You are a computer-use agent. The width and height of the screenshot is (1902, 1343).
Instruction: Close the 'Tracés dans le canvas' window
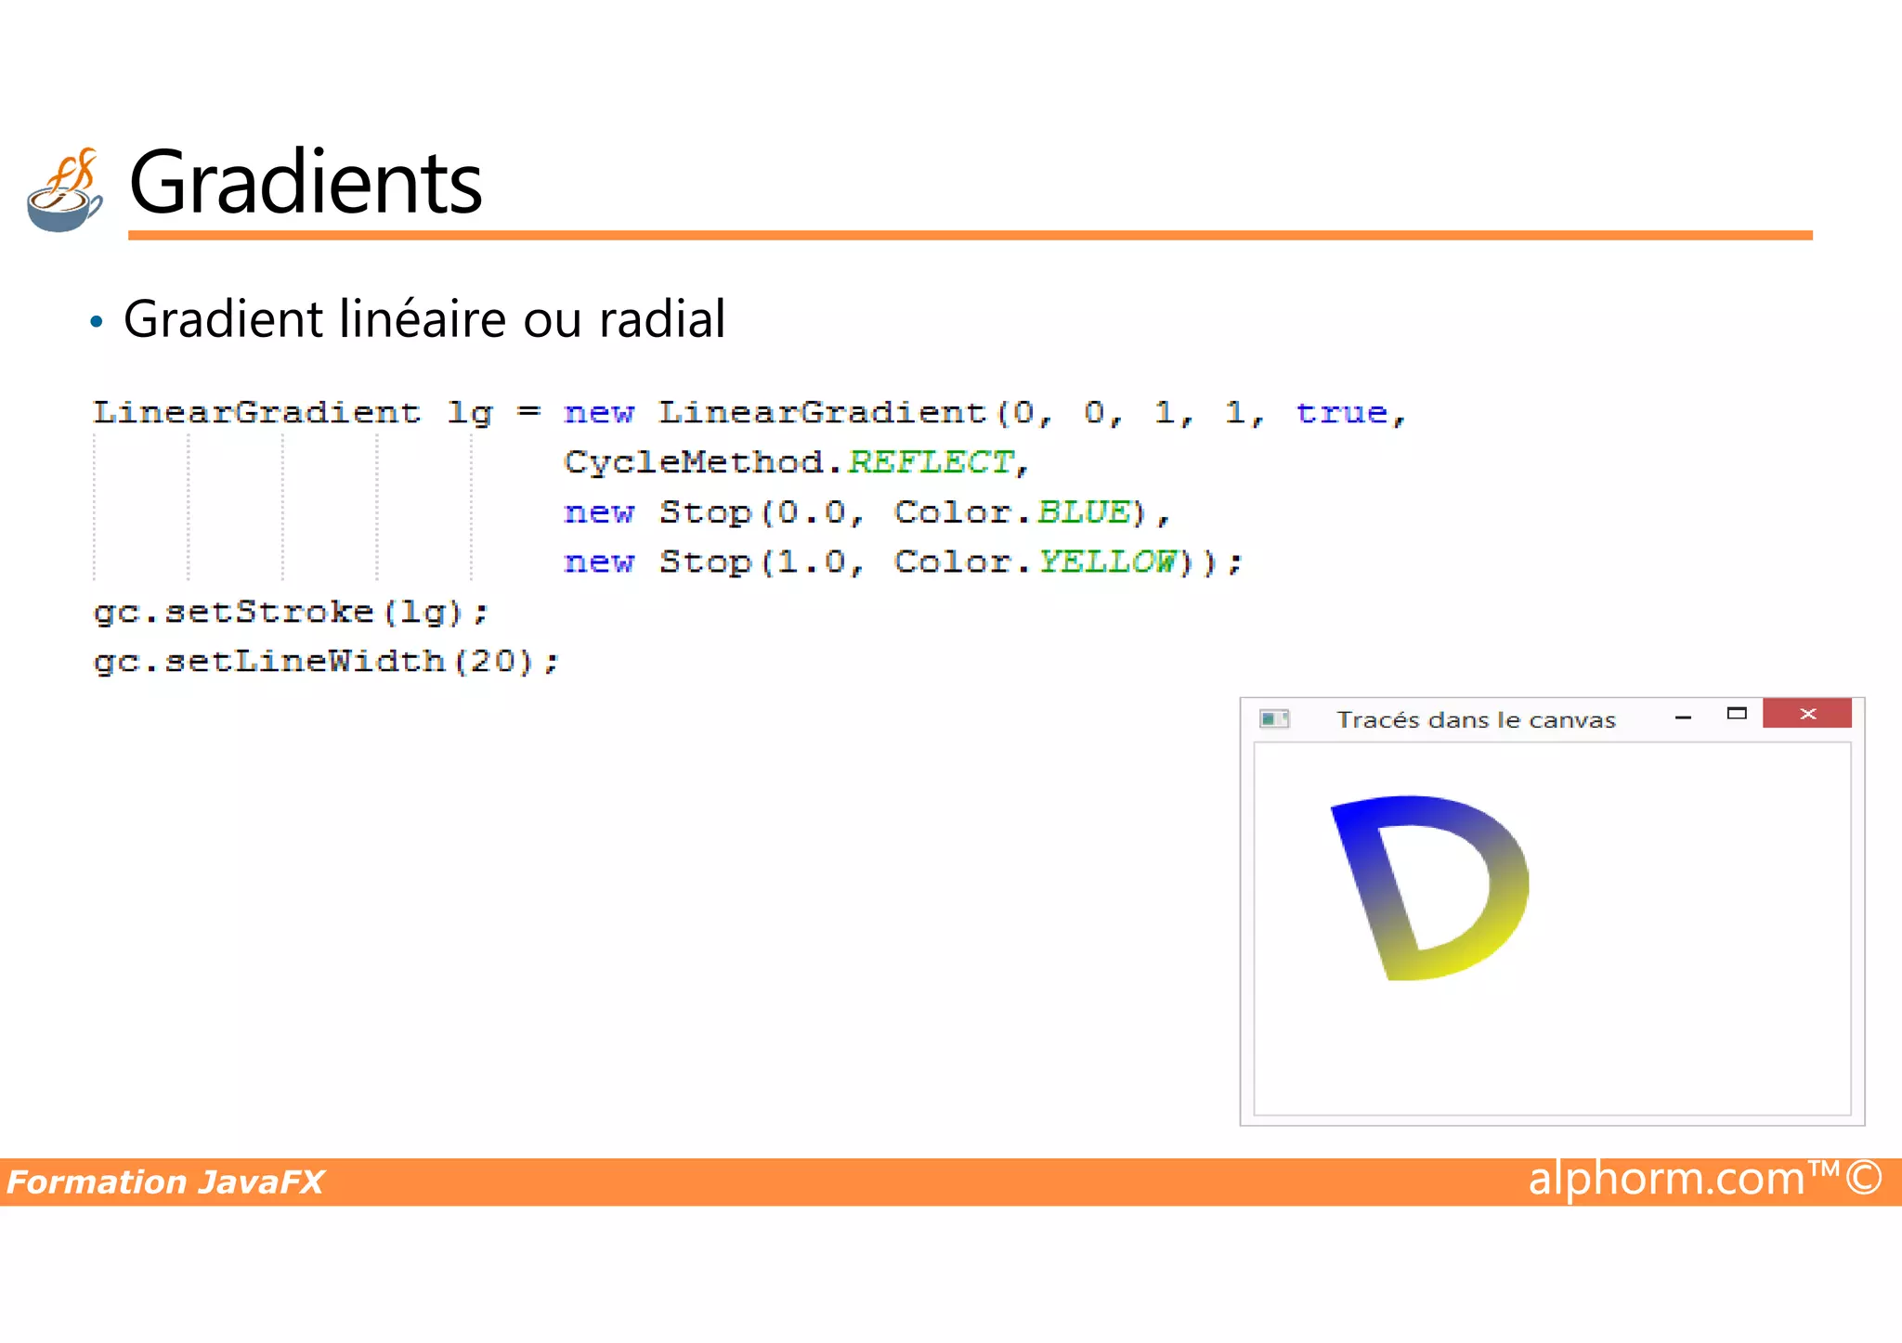coord(1807,713)
